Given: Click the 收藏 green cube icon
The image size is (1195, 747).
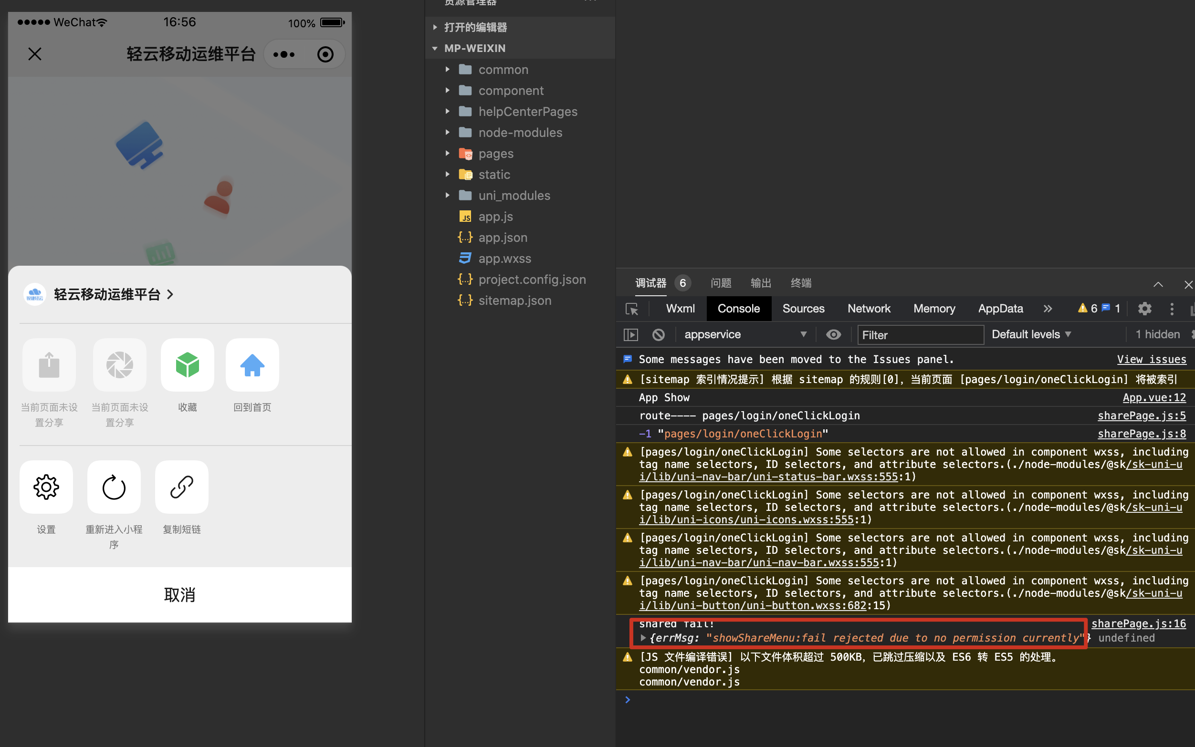Looking at the screenshot, I should (x=187, y=365).
